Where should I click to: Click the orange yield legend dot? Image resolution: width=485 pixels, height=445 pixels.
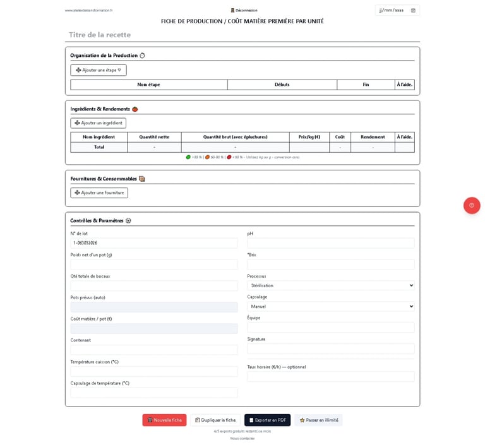click(208, 157)
